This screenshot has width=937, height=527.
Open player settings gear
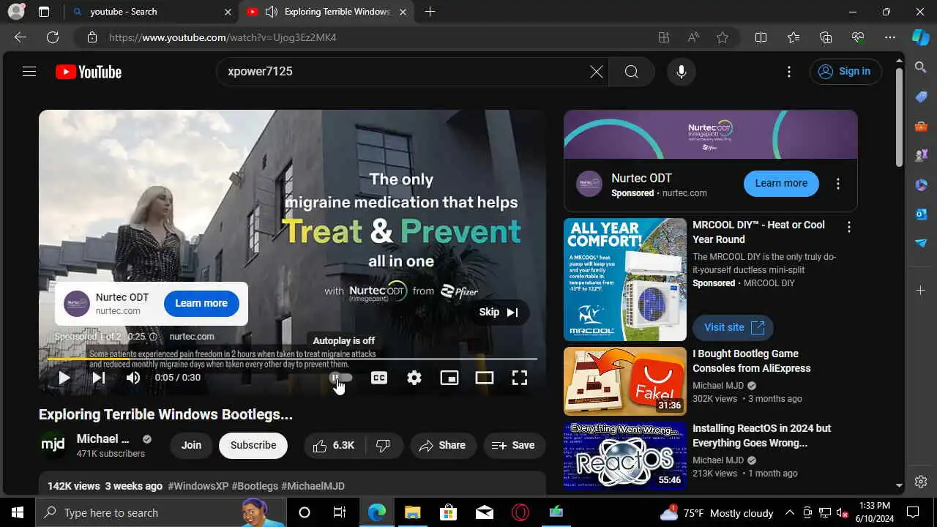pyautogui.click(x=414, y=378)
